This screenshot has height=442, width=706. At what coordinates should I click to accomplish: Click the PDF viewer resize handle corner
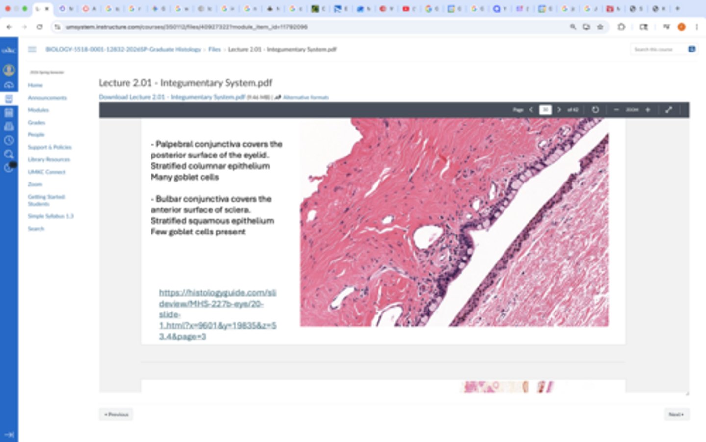[687, 393]
